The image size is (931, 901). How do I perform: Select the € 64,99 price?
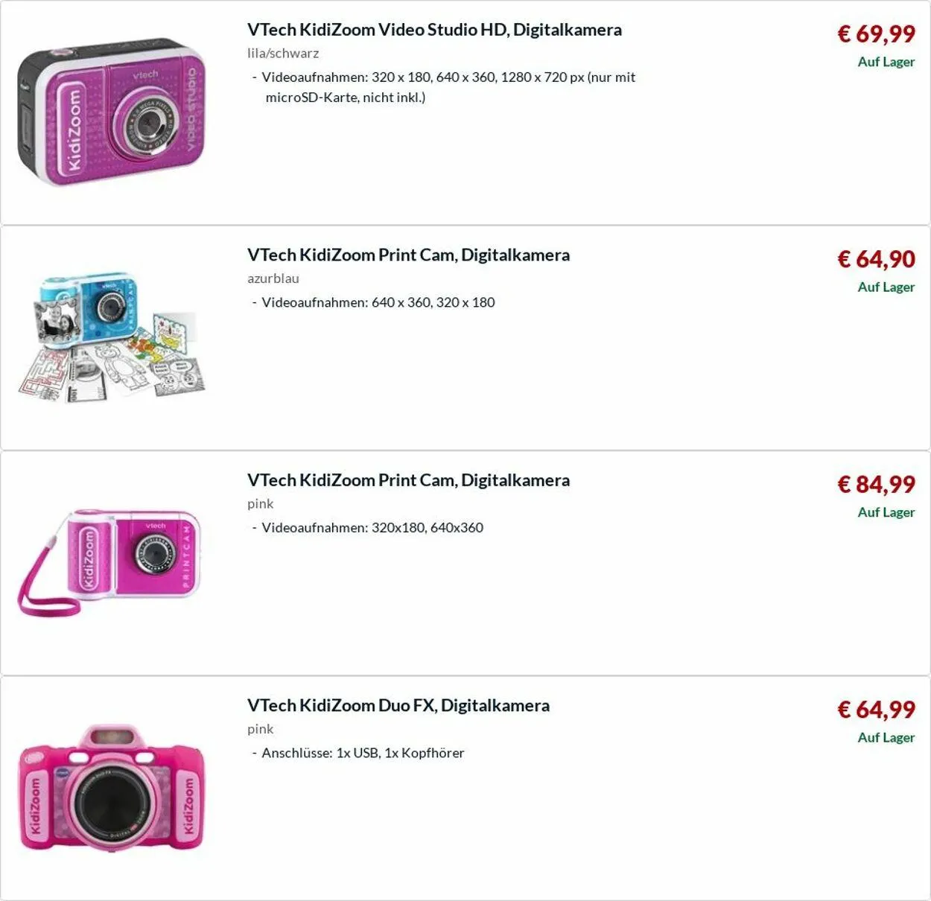pos(876,710)
